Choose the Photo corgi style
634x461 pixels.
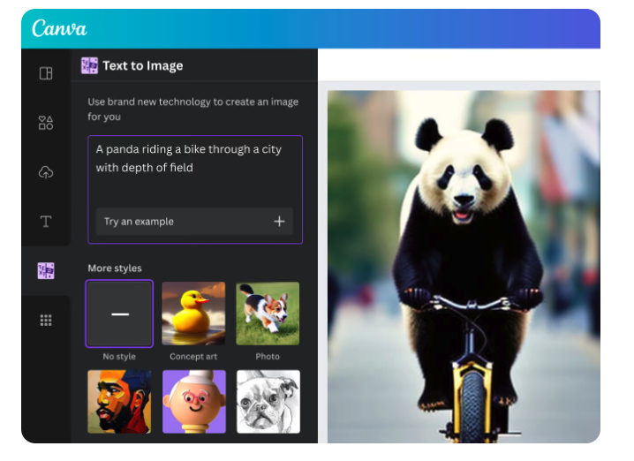tap(268, 314)
